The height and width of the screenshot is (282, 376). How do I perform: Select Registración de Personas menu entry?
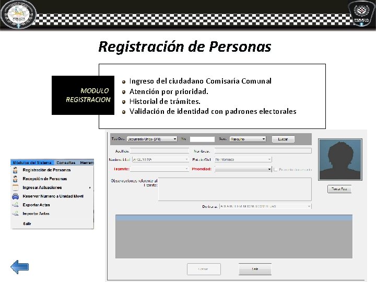[46, 170]
